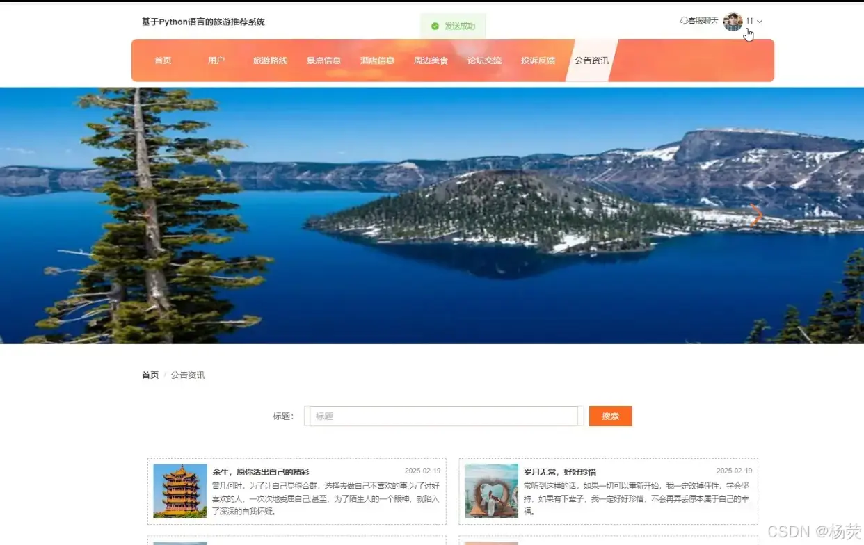Click the 公告资讯 breadcrumb text
Viewport: 864px width, 545px height.
tap(188, 375)
